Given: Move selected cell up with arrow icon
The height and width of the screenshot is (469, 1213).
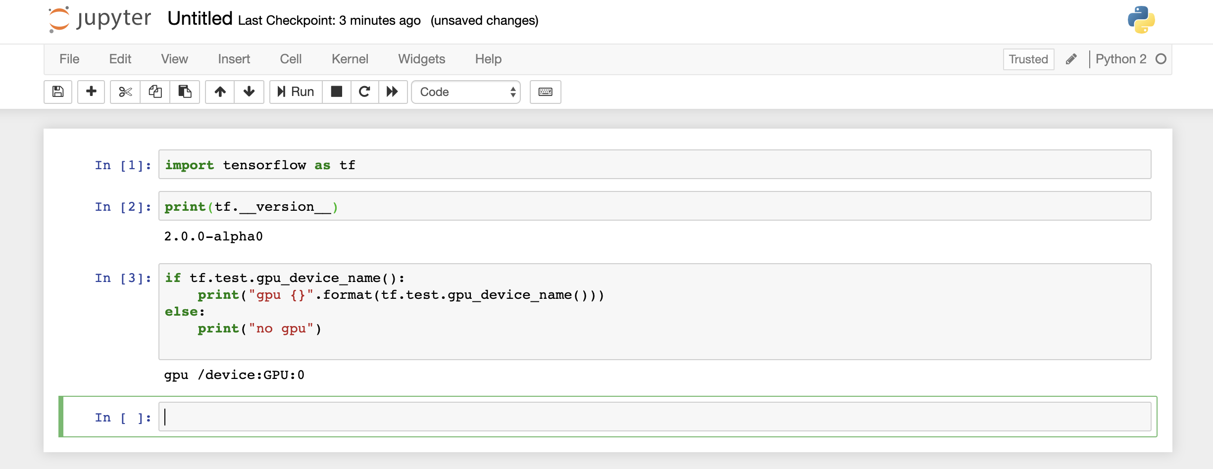Looking at the screenshot, I should coord(220,92).
